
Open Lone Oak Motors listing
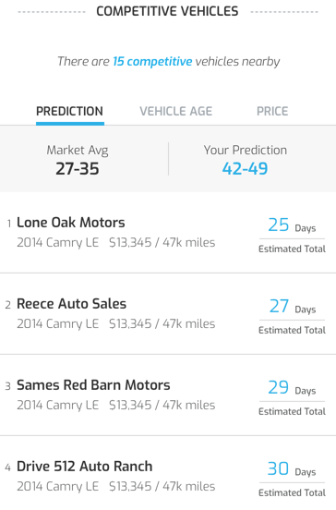(168, 233)
